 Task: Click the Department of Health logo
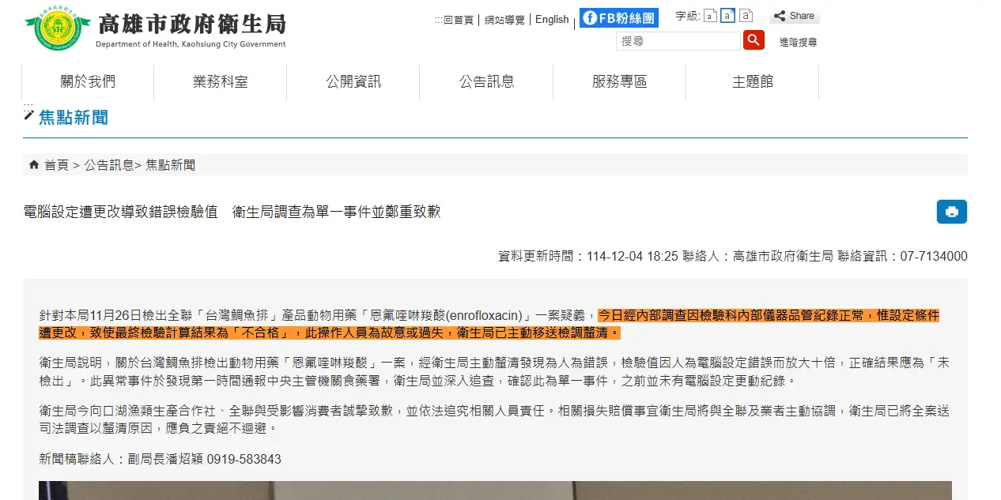(x=52, y=31)
